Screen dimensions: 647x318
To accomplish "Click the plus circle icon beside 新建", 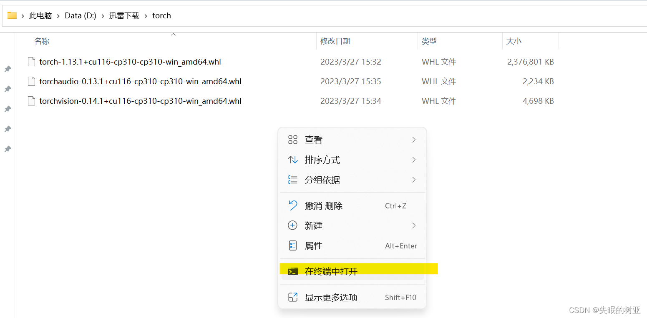I will point(293,225).
